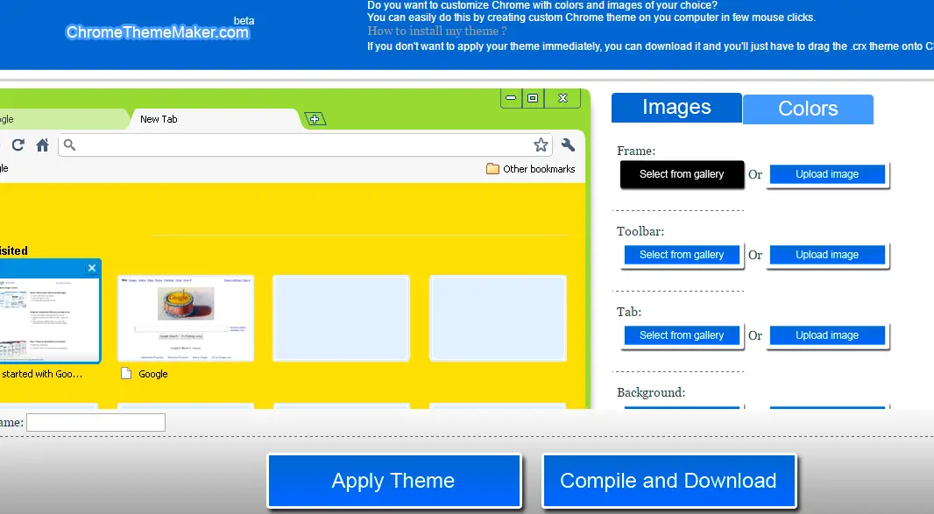Click the home icon in preview toolbar

coord(42,144)
